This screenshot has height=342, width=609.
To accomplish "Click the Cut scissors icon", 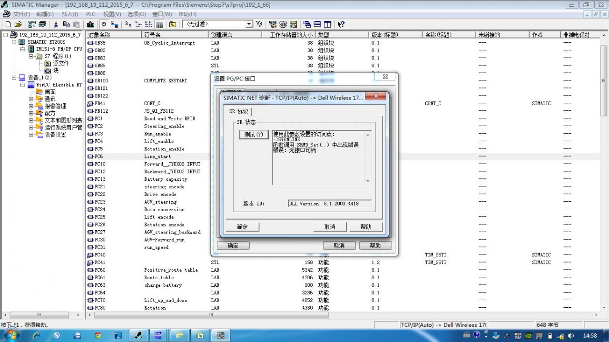I will click(56, 24).
